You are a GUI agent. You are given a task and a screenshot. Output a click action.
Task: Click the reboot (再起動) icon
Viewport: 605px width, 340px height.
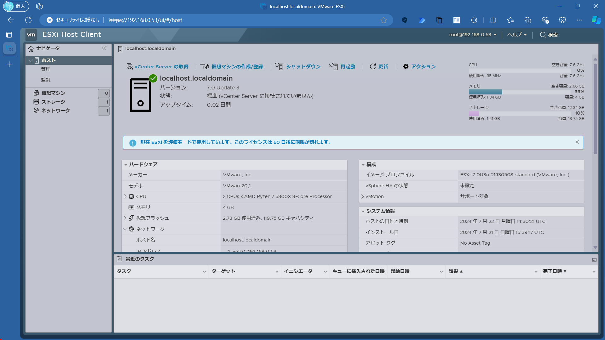coord(333,66)
